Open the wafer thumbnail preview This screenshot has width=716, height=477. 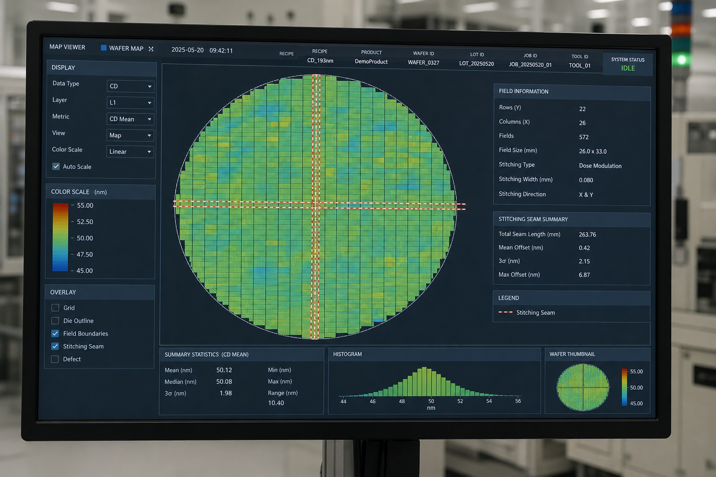click(583, 388)
